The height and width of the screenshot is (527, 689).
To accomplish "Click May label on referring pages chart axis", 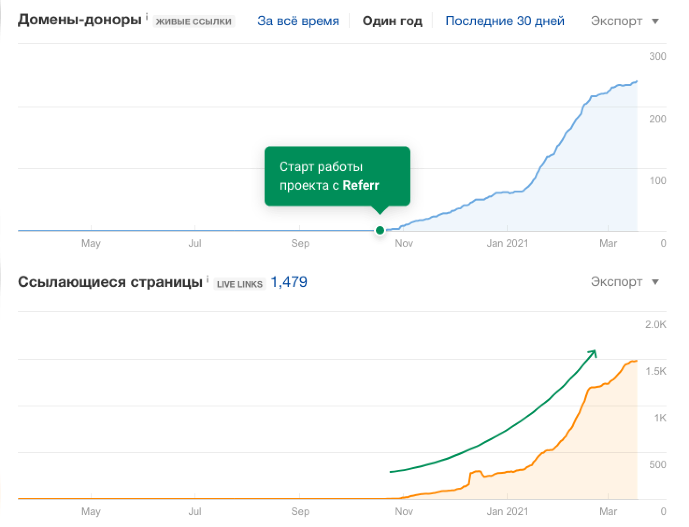I will click(91, 511).
